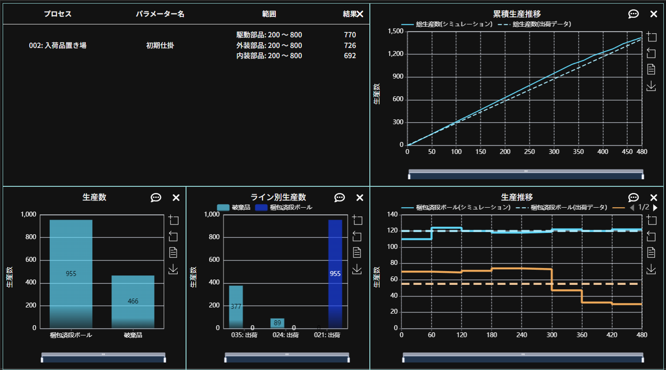Activate area zoom tool in 累積生産推移 chart
This screenshot has width=666, height=370.
point(651,36)
